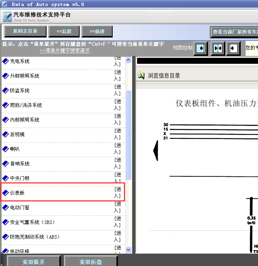Click the book icon beside 充电系统
The height and width of the screenshot is (266, 258).
tap(6, 61)
